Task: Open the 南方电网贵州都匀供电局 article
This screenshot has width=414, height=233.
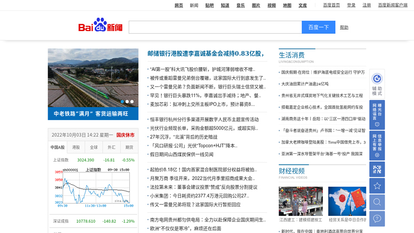Action: coord(208,220)
